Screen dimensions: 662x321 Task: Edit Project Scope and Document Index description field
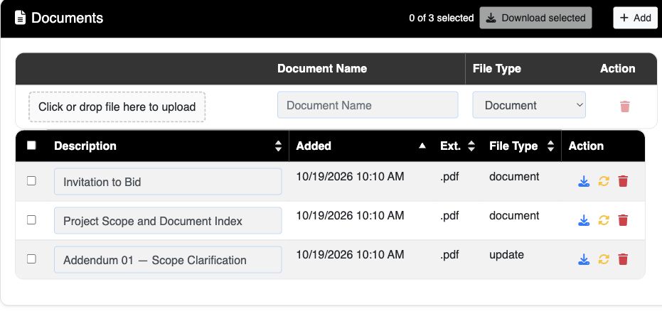[168, 221]
